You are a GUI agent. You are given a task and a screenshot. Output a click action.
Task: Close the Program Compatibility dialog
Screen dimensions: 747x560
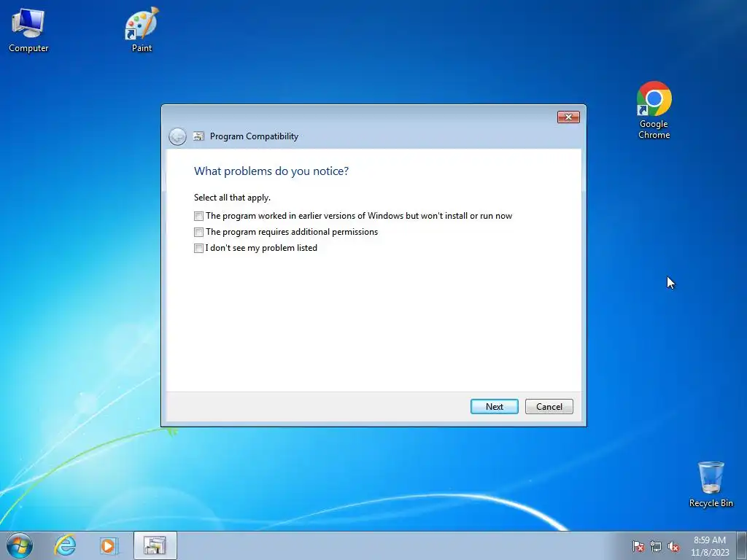(568, 117)
